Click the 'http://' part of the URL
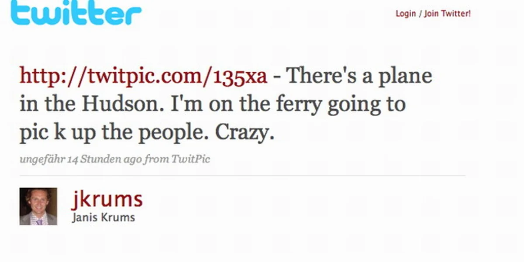 45,76
